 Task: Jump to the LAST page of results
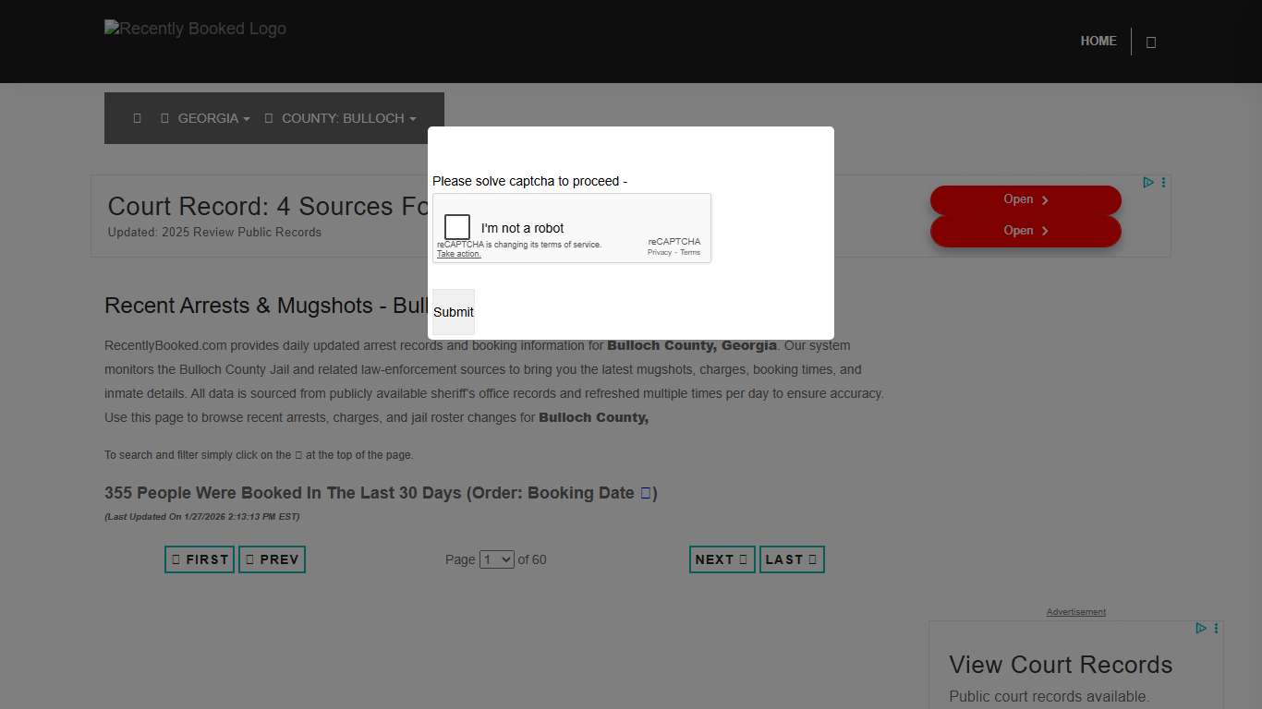pyautogui.click(x=792, y=559)
